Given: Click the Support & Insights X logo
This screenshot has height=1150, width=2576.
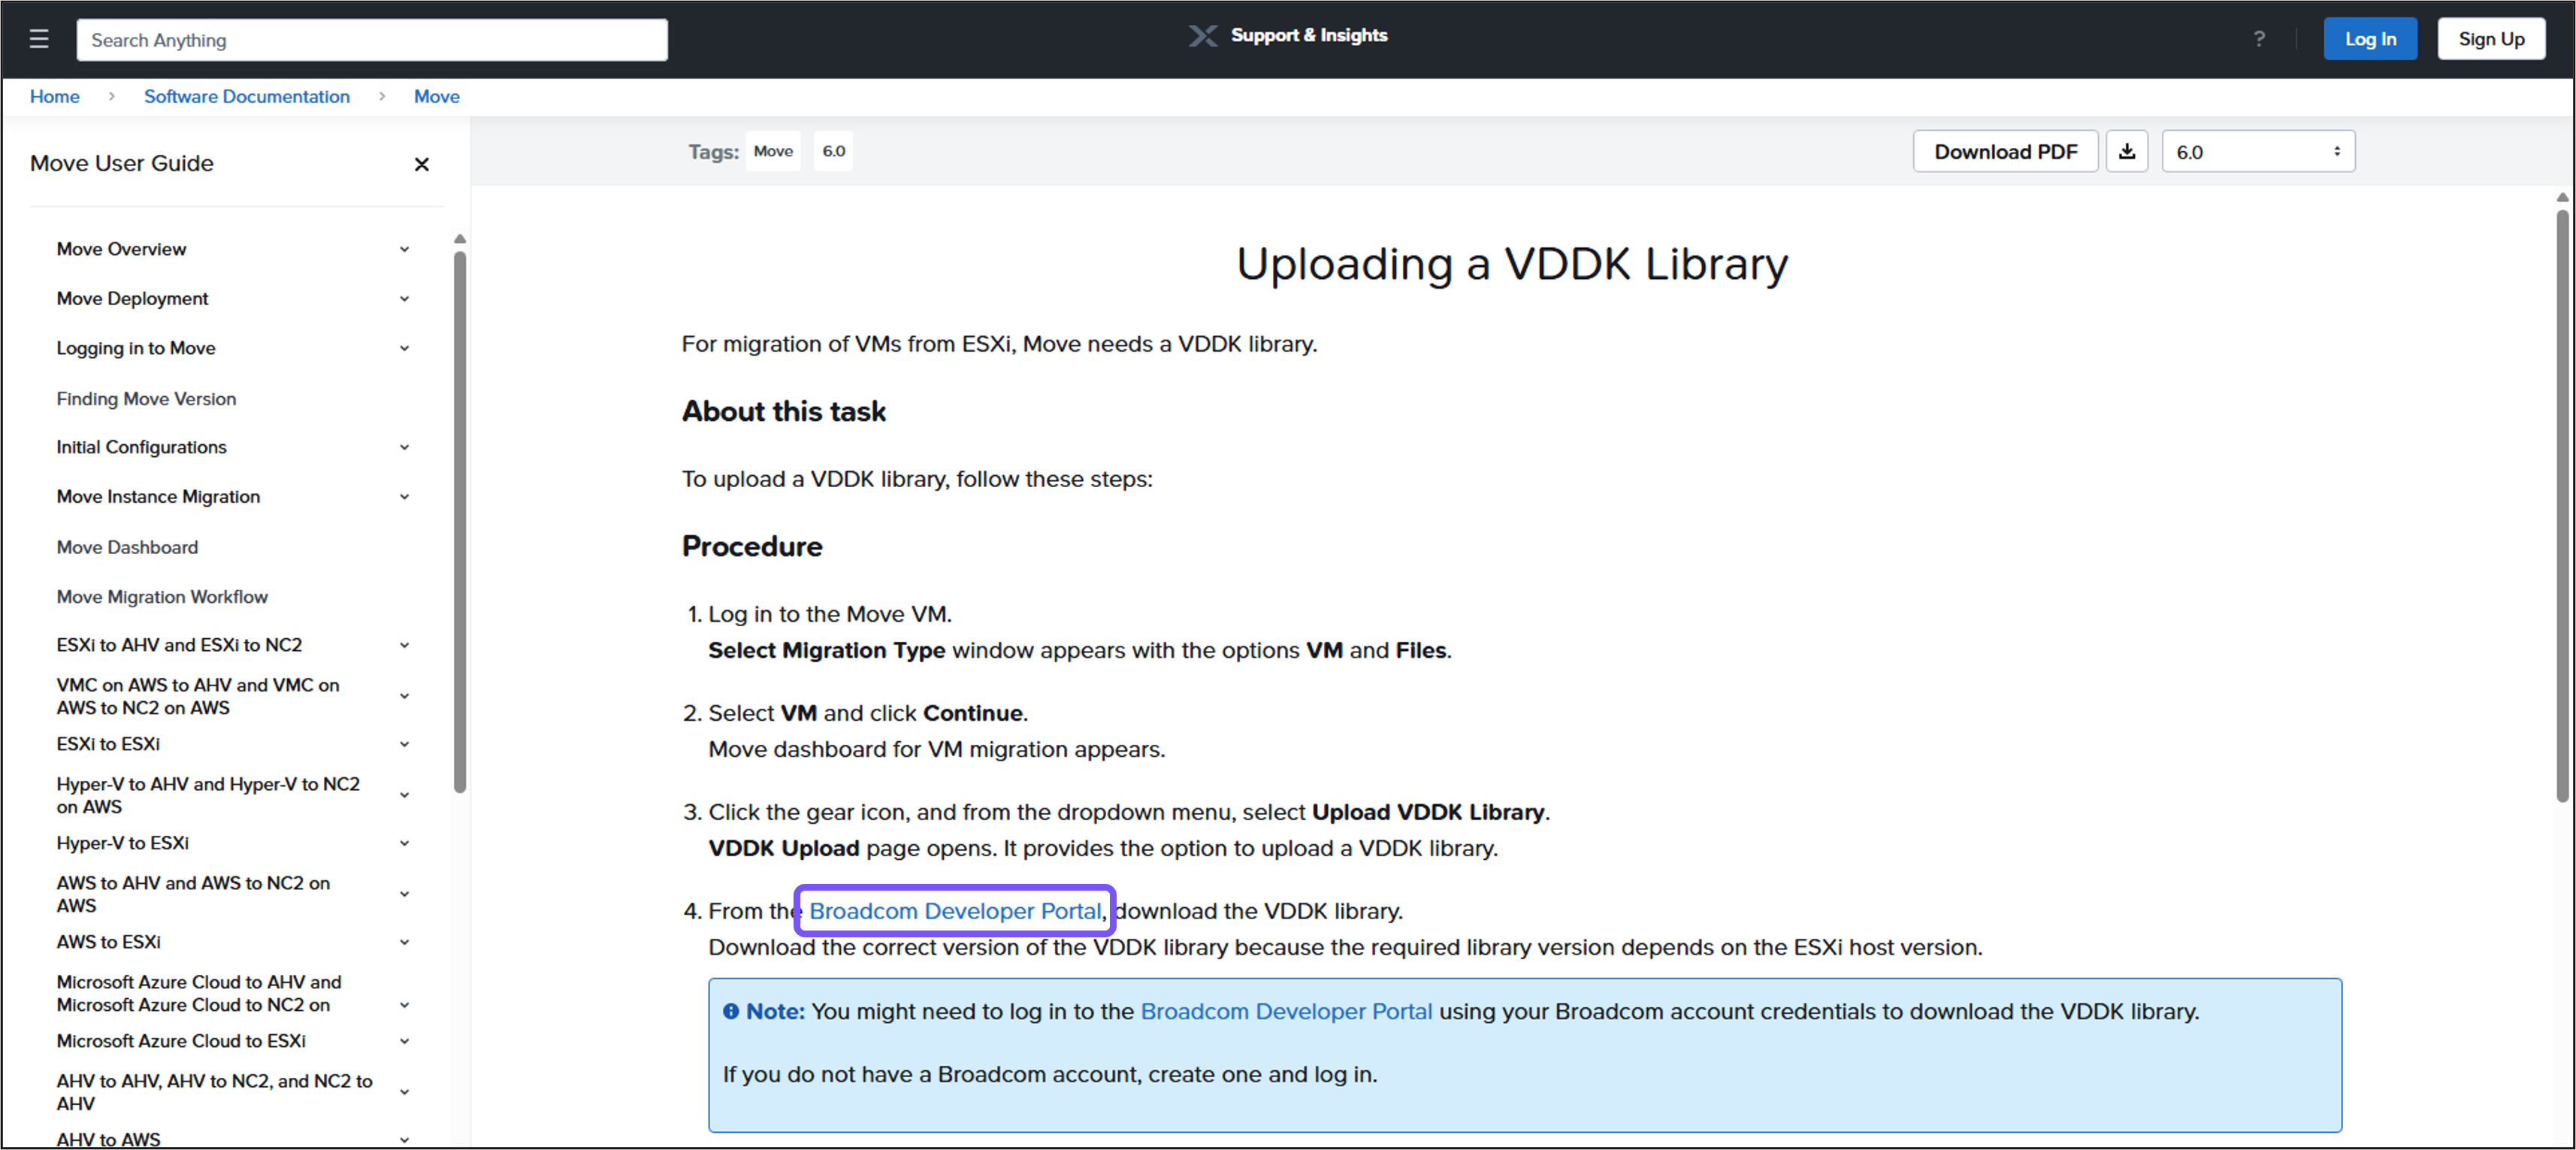Looking at the screenshot, I should [1202, 35].
